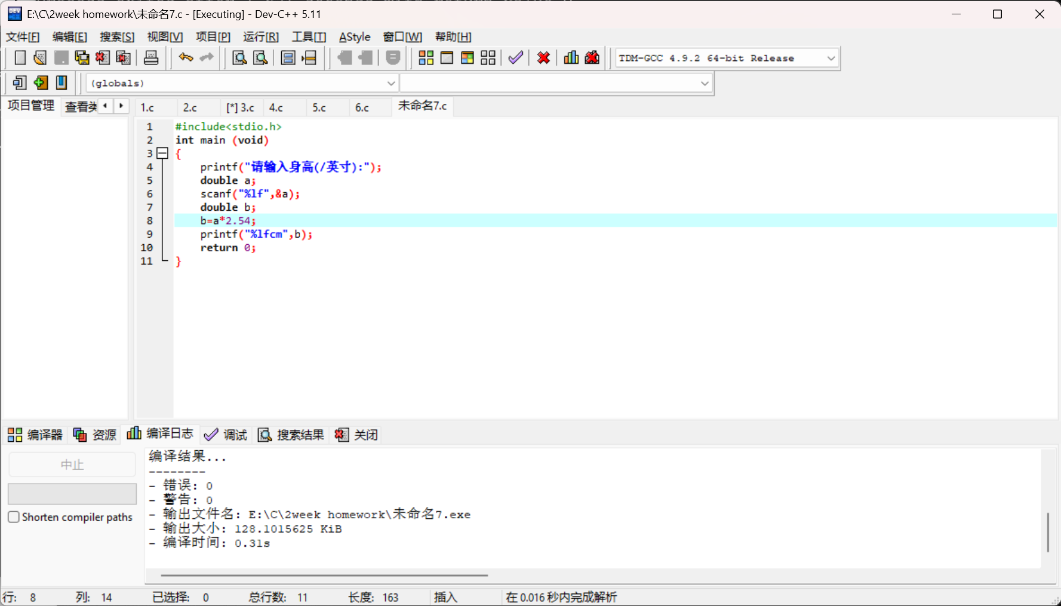
Task: Show the 资源 bottom panel tab
Action: [95, 435]
